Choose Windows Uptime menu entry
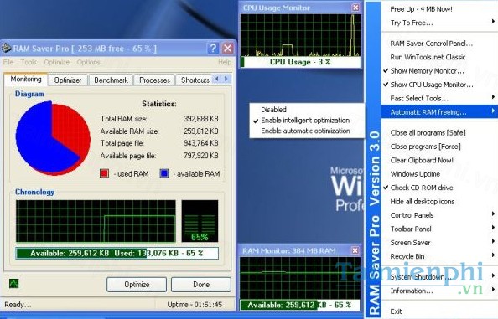This screenshot has width=498, height=319. pyautogui.click(x=439, y=174)
